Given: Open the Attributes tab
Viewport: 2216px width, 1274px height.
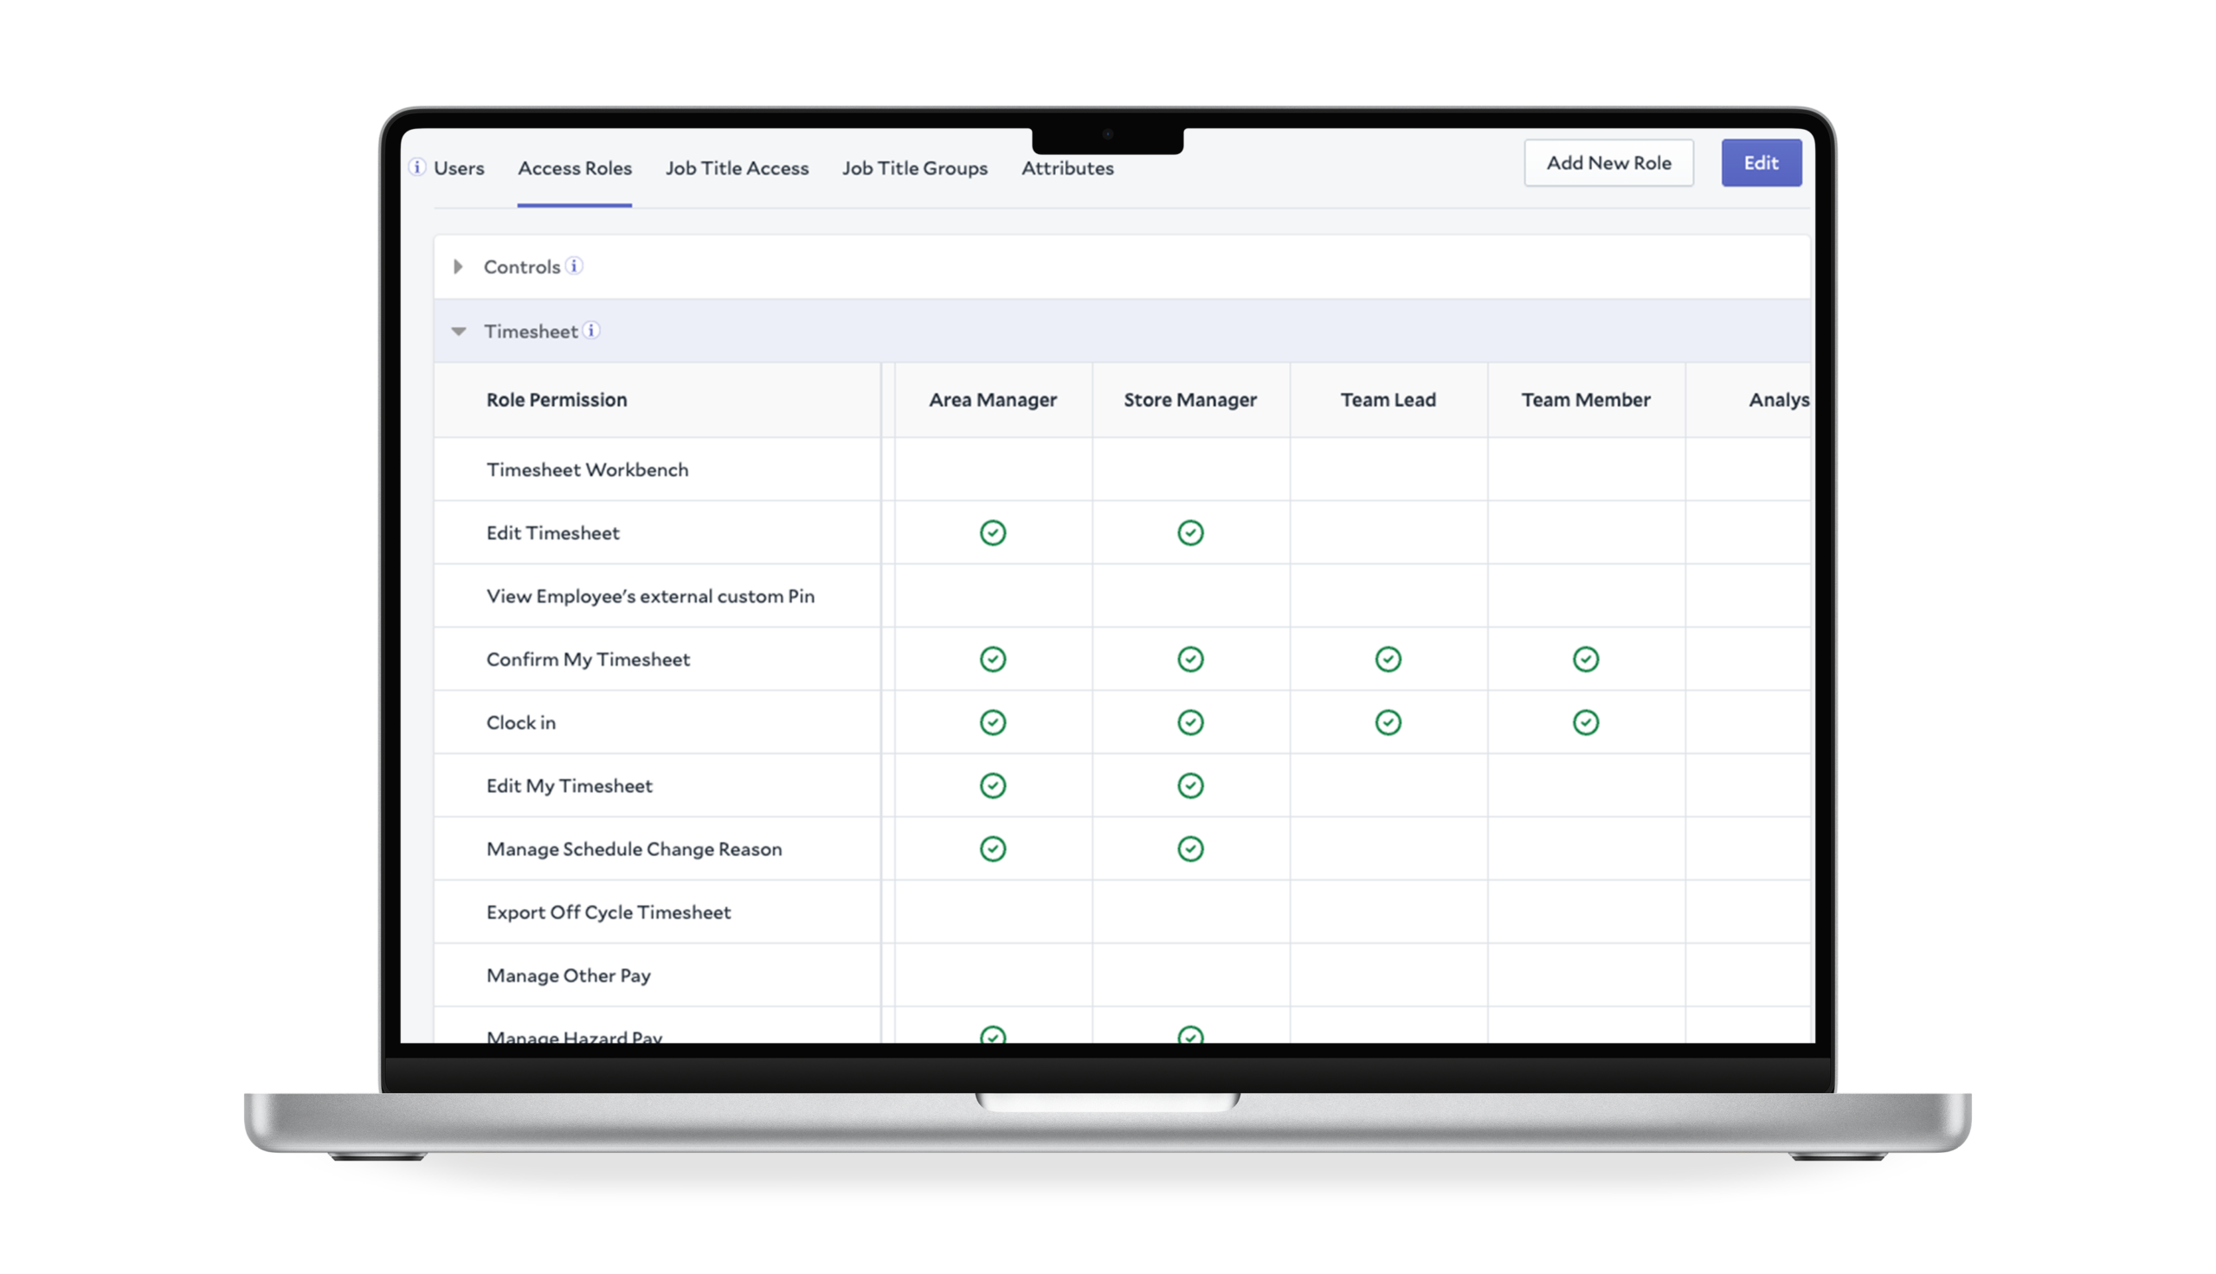Looking at the screenshot, I should [x=1066, y=168].
